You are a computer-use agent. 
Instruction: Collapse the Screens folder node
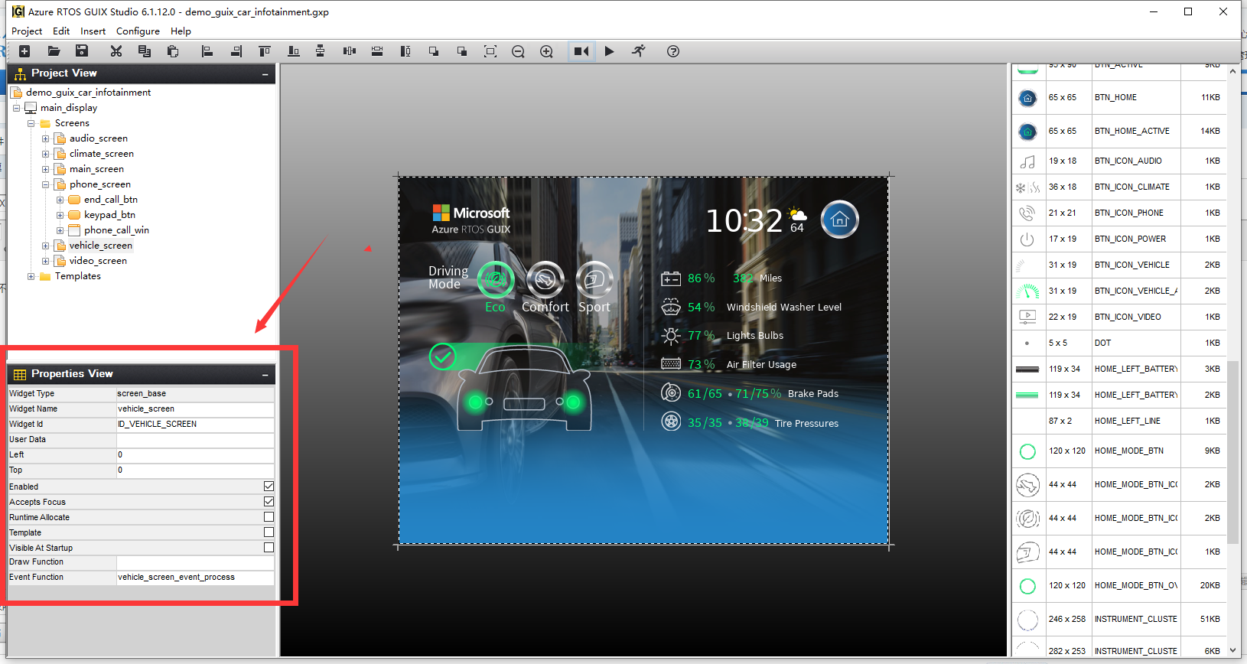click(31, 123)
